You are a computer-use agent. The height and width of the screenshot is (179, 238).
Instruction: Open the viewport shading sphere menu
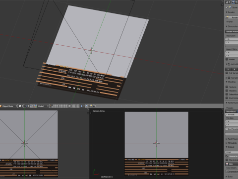[x=21, y=106]
